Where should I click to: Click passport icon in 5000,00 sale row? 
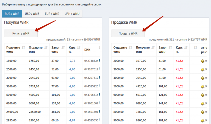(x=202, y=86)
